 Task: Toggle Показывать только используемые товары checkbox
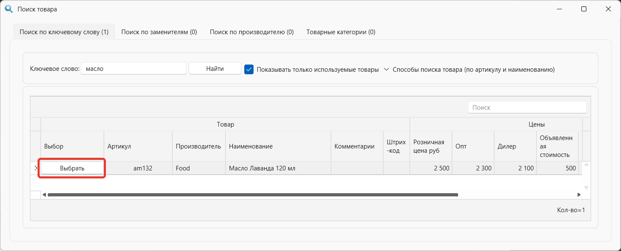249,69
